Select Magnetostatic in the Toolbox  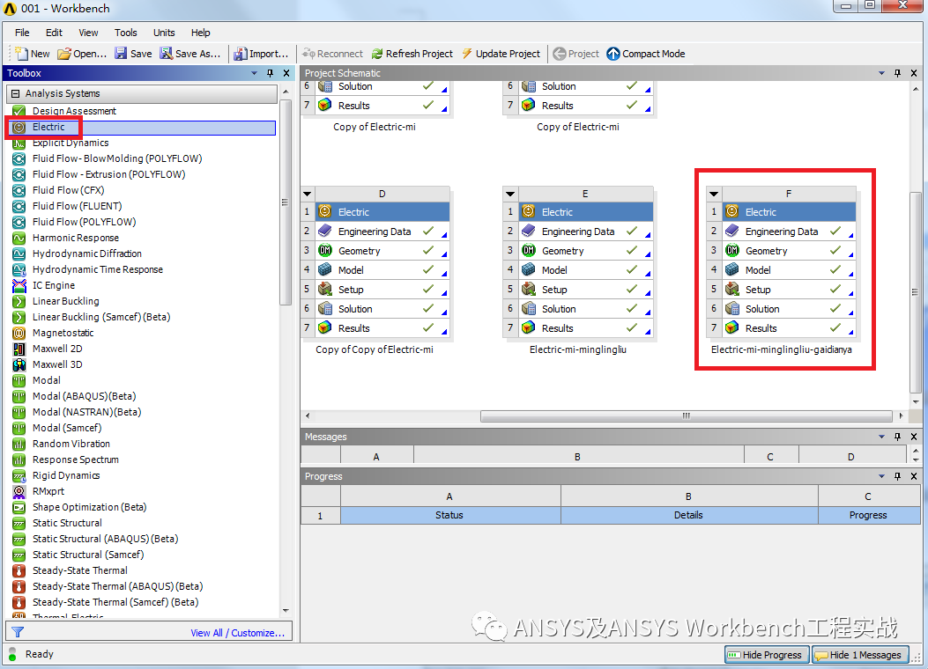point(63,333)
